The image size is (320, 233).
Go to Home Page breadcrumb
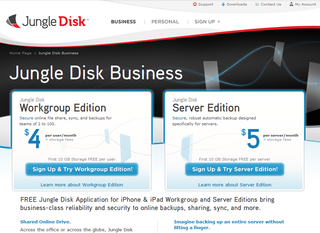(x=21, y=53)
